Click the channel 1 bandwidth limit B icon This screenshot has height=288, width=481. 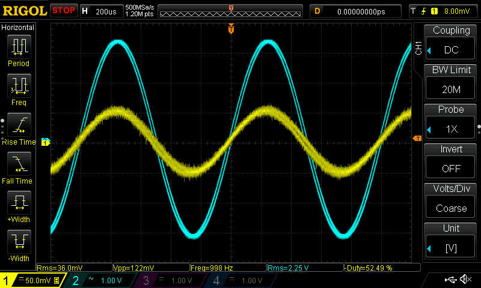coord(57,280)
